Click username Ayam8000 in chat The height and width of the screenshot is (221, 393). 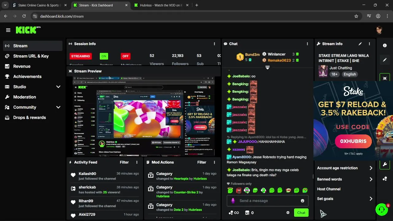tap(242, 157)
